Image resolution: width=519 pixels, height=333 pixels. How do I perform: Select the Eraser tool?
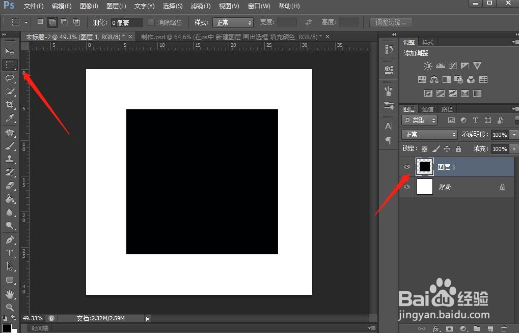10,186
